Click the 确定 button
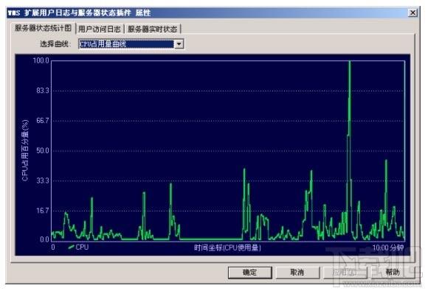 [249, 272]
